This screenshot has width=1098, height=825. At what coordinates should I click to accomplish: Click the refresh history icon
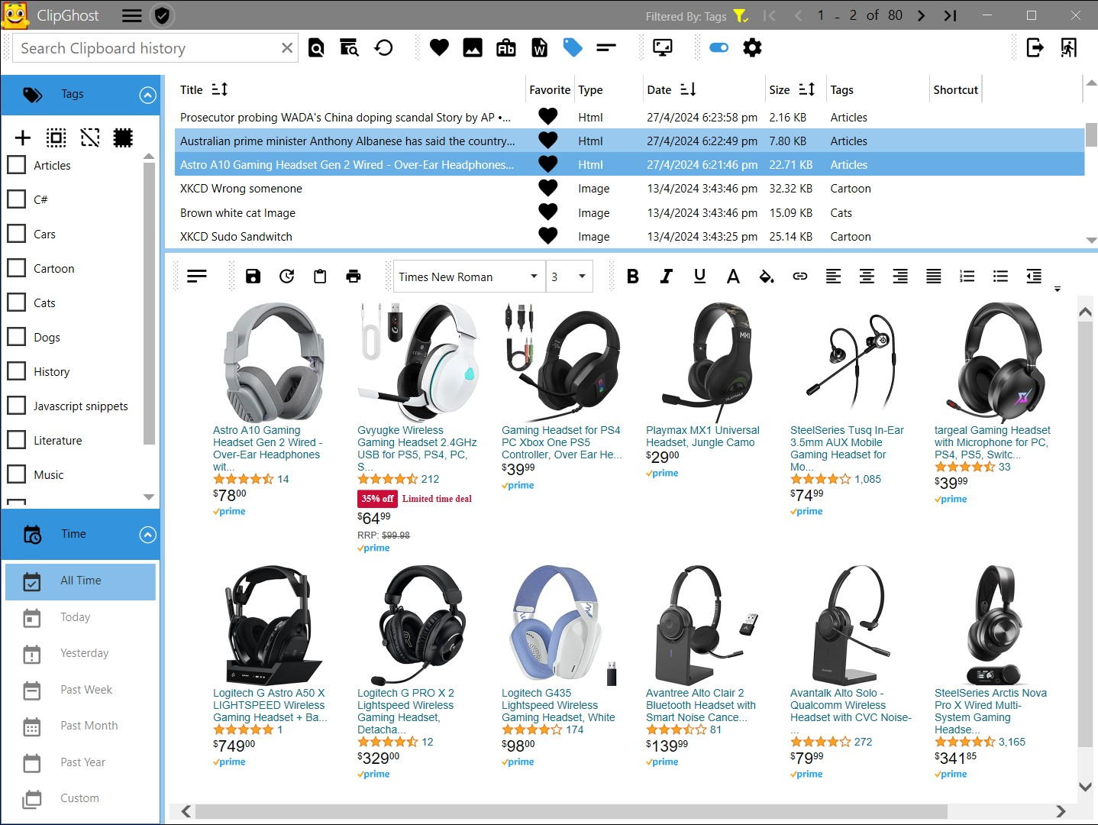(x=383, y=48)
